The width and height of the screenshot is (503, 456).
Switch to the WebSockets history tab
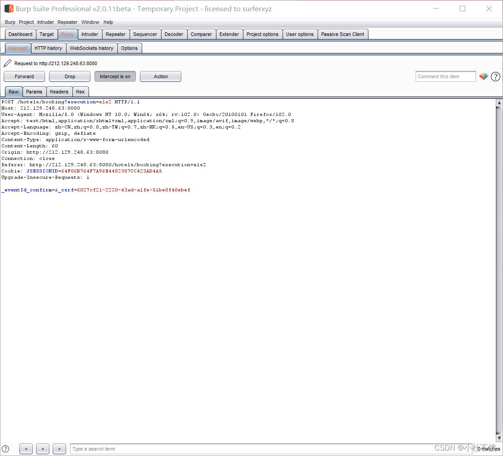[91, 48]
